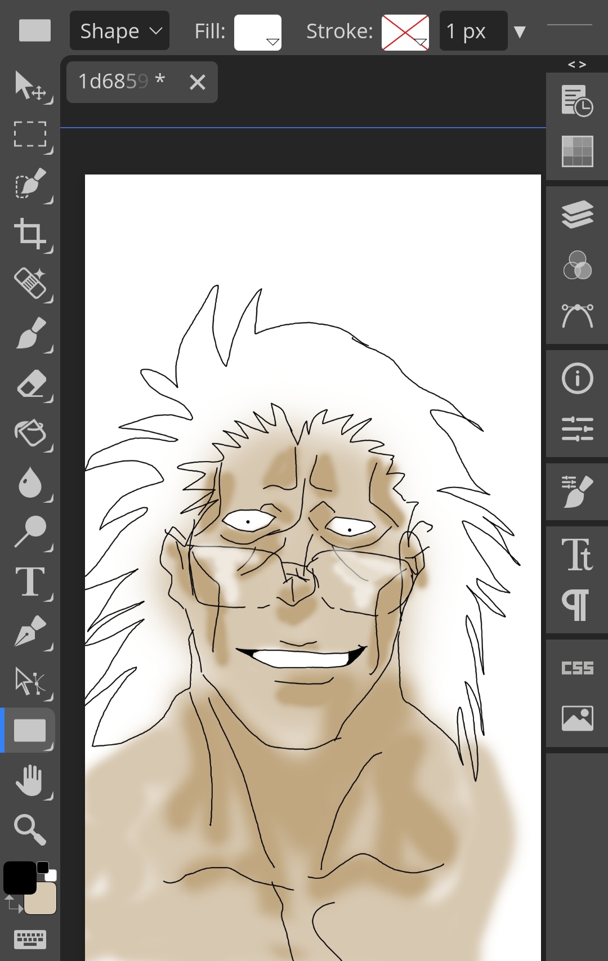
Task: Open the Swatches panel
Action: point(578,151)
